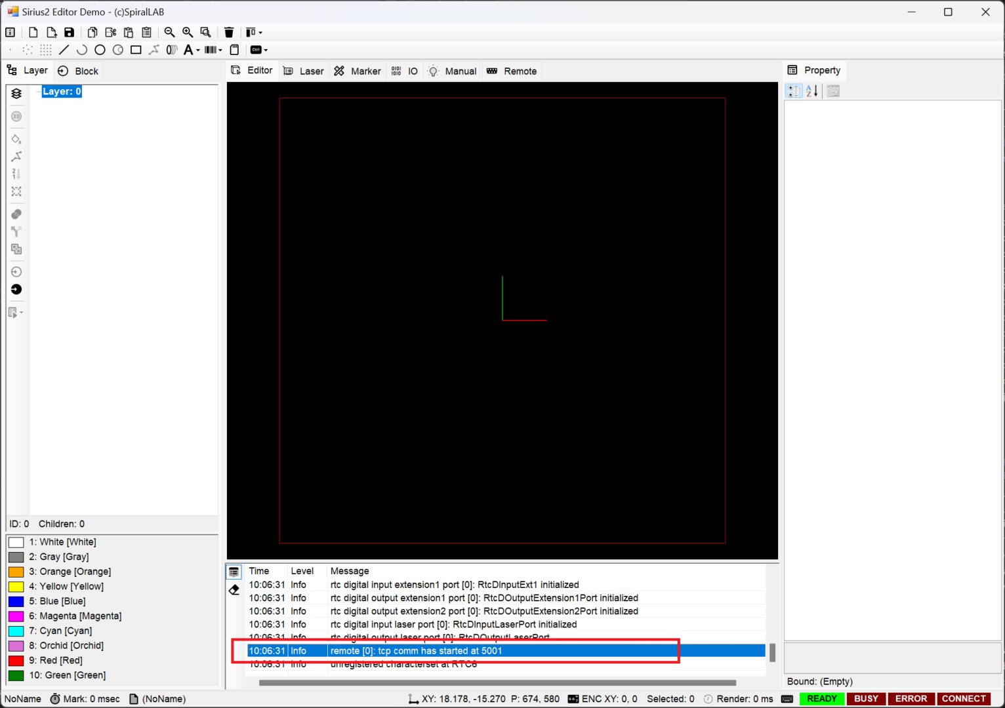Viewport: 1005px width, 708px height.
Task: Open the Text tool dropdown arrow
Action: click(198, 50)
